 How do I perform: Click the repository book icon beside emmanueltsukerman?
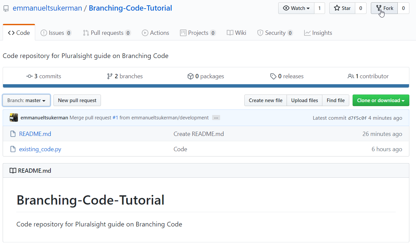(x=6, y=9)
